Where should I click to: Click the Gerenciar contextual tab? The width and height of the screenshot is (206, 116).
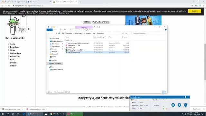coord(84,27)
